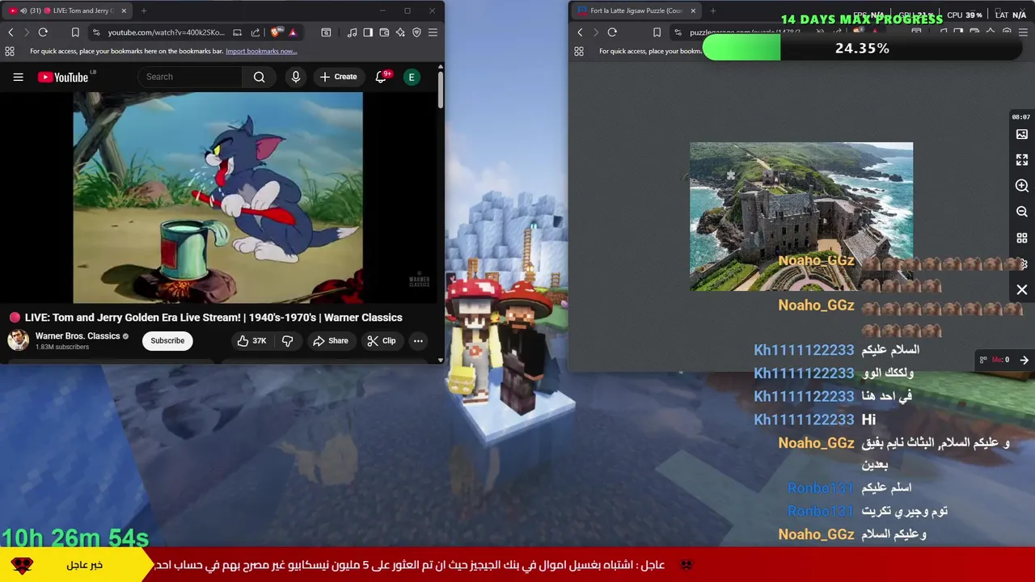This screenshot has width=1035, height=582.
Task: Select the LIVE: Tom and Jerry tab
Action: click(68, 11)
